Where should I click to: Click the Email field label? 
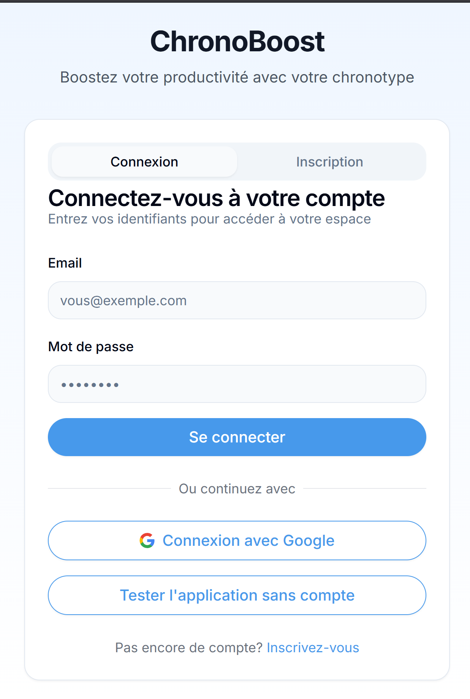pos(65,263)
